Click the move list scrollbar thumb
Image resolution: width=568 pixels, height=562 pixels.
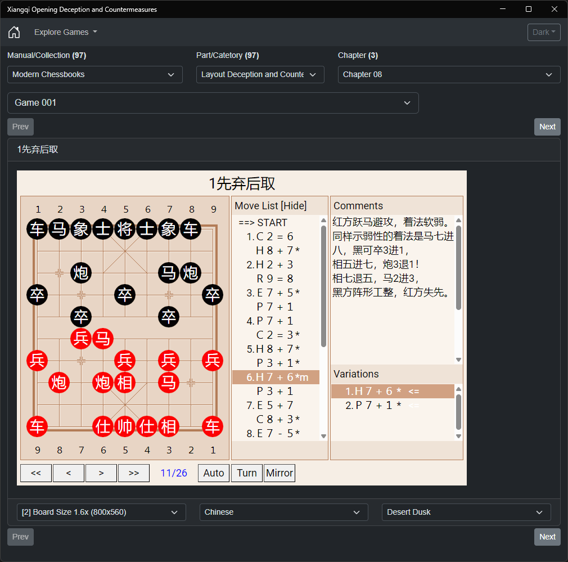pyautogui.click(x=323, y=286)
